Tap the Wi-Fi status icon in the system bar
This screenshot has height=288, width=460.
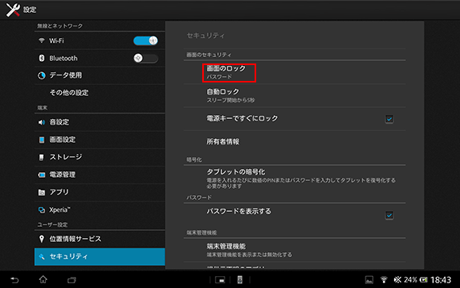coord(384,280)
